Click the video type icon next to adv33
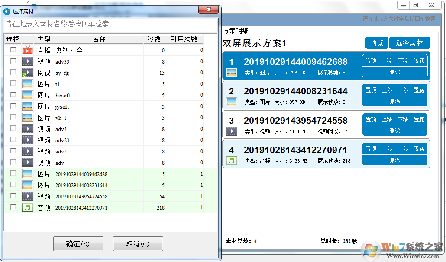 pyautogui.click(x=28, y=61)
